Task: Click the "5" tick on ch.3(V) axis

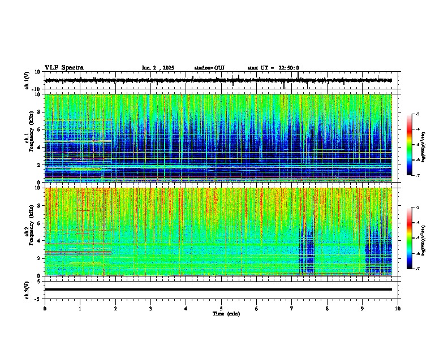Action: 39,282
